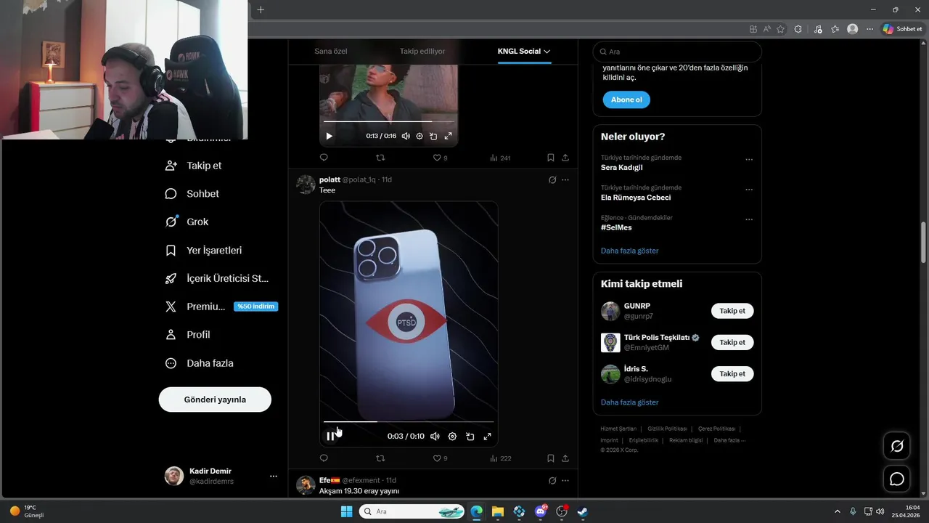Share the post with 241 views
The image size is (929, 523).
[565, 158]
